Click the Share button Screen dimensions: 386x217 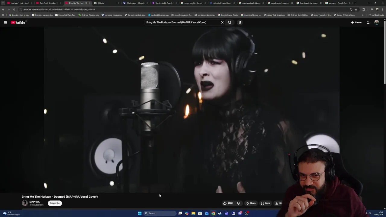tap(251, 203)
